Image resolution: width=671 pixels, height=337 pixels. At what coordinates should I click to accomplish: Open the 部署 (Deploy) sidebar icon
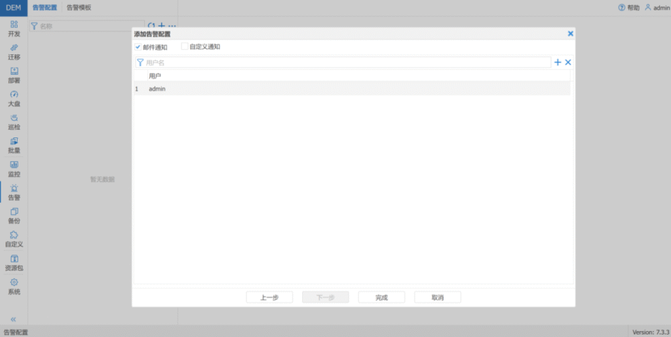tap(14, 75)
